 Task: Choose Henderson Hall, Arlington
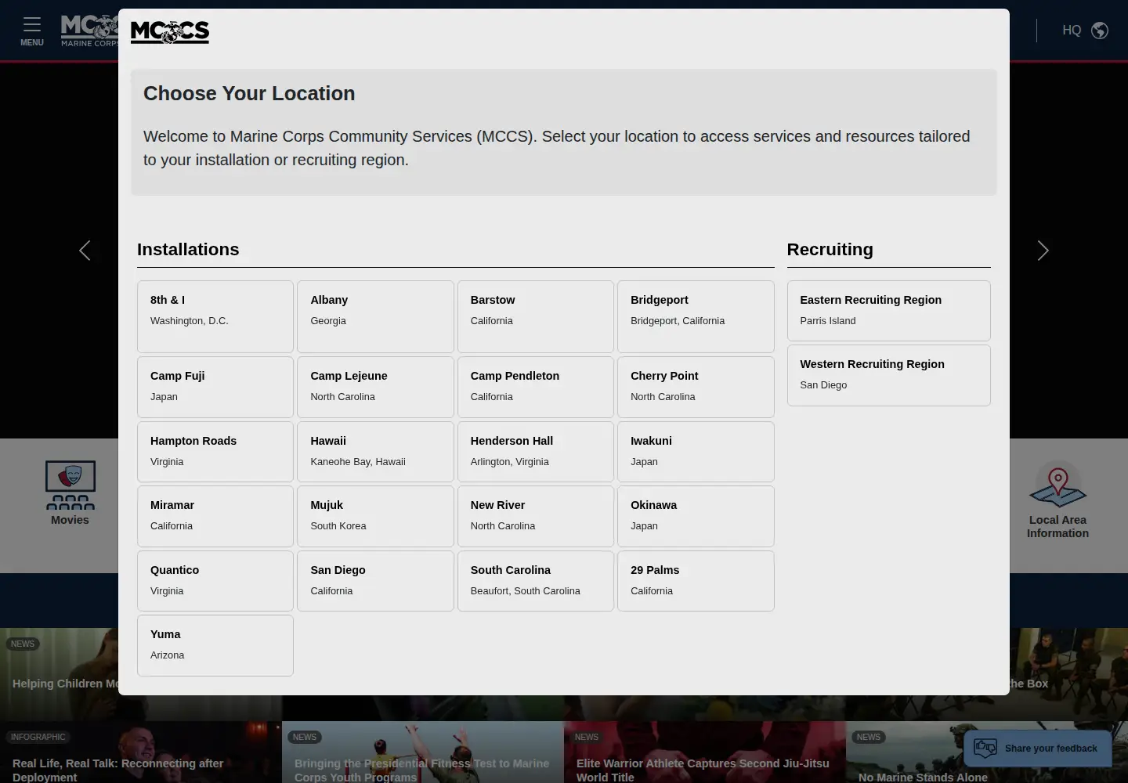536,452
